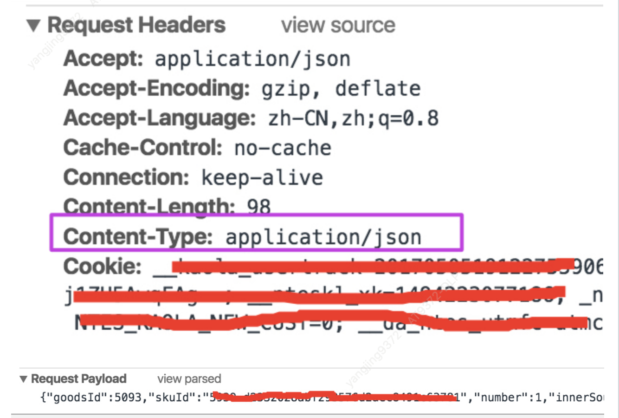
Task: Click the Accept application/json value
Action: click(252, 59)
